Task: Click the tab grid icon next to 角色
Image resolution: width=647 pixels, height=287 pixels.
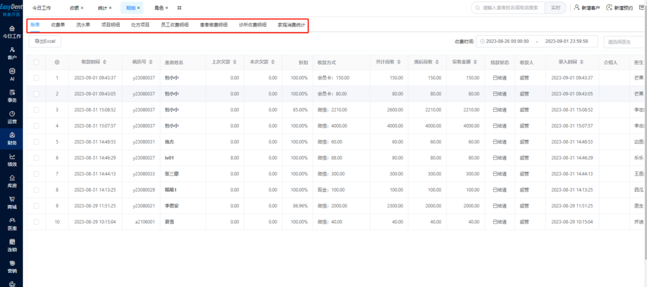Action: point(179,8)
